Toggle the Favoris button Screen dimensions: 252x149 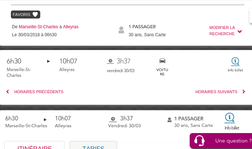[x=25, y=15]
